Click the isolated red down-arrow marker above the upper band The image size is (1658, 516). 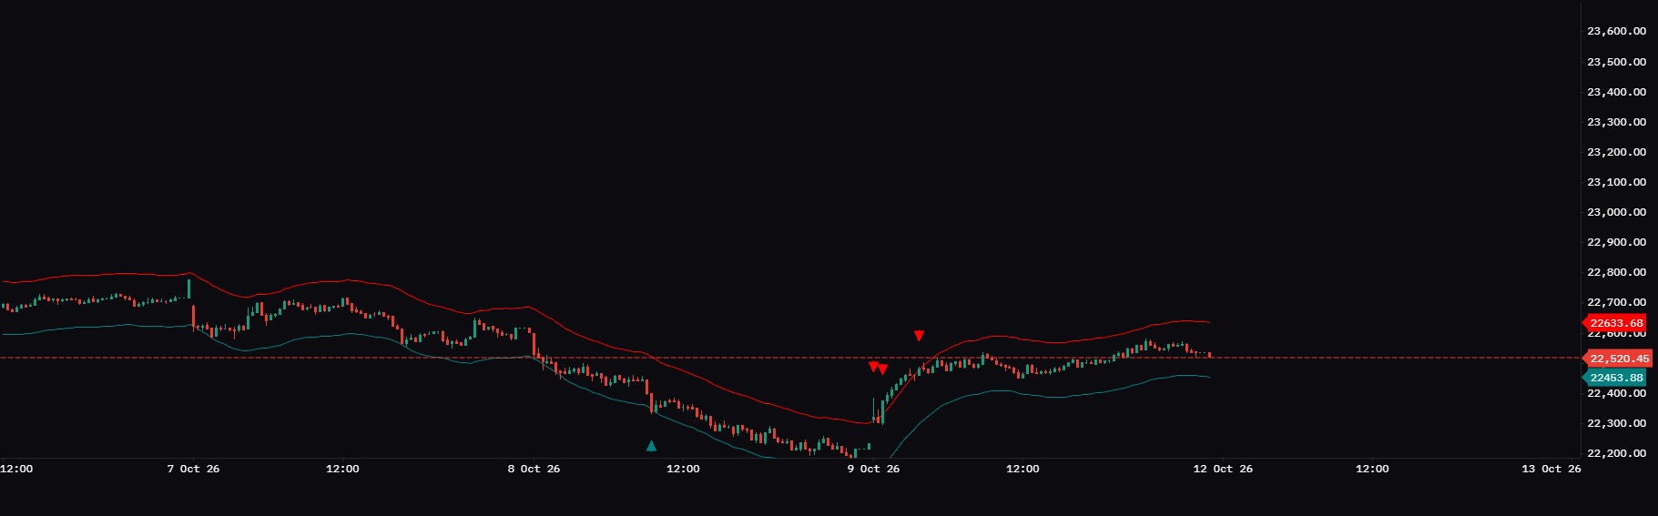click(x=919, y=336)
